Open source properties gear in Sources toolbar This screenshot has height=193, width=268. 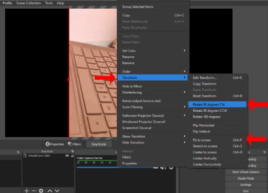41,191
